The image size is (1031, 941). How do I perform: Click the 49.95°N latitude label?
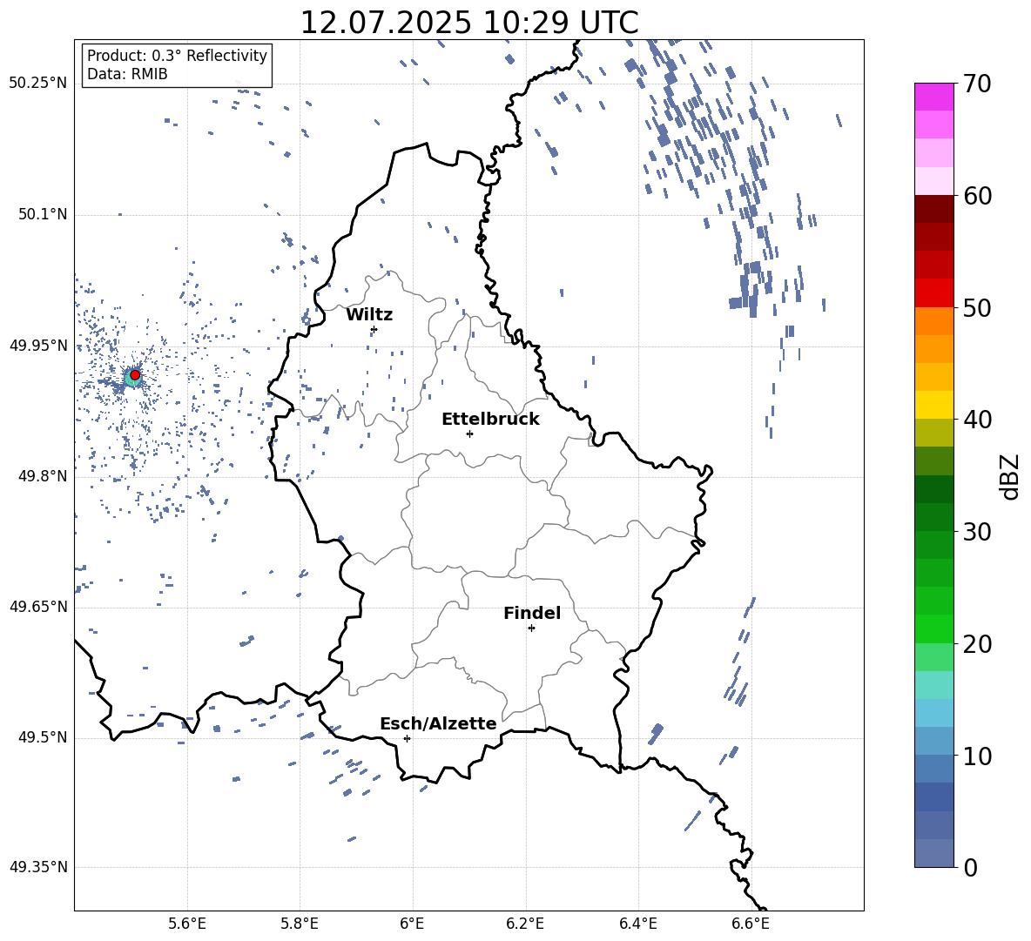point(38,345)
